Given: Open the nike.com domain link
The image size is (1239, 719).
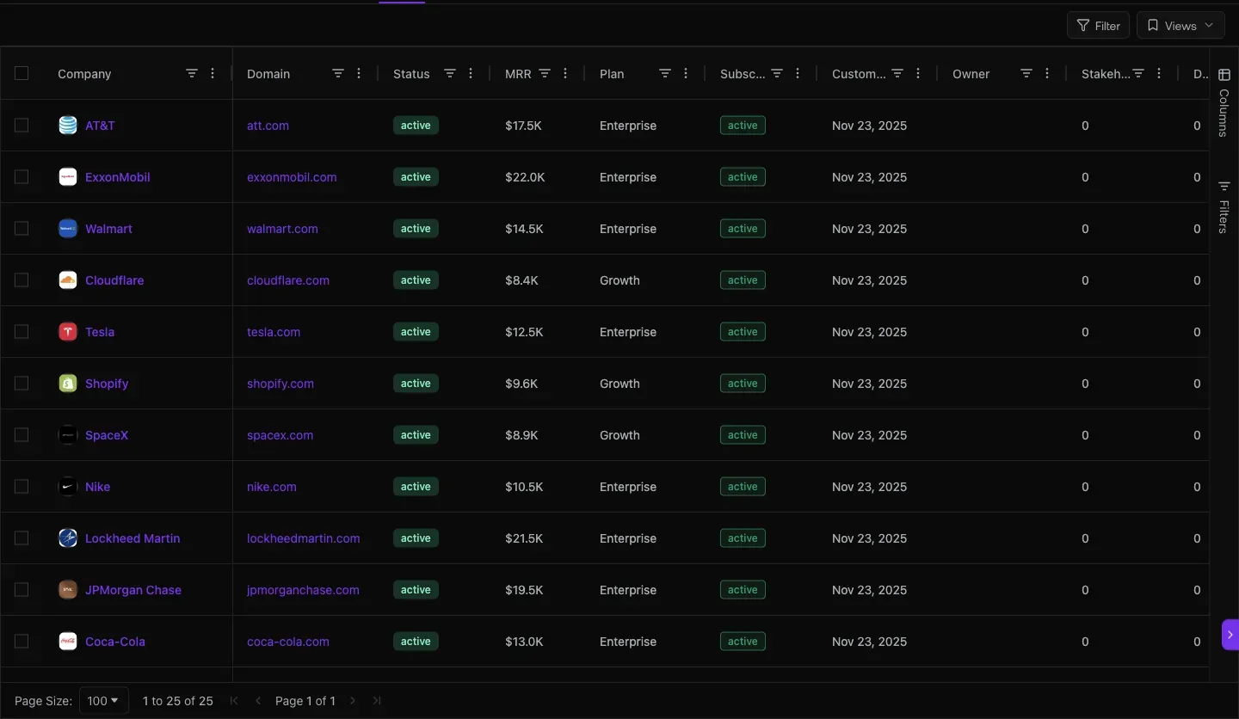Looking at the screenshot, I should (272, 487).
